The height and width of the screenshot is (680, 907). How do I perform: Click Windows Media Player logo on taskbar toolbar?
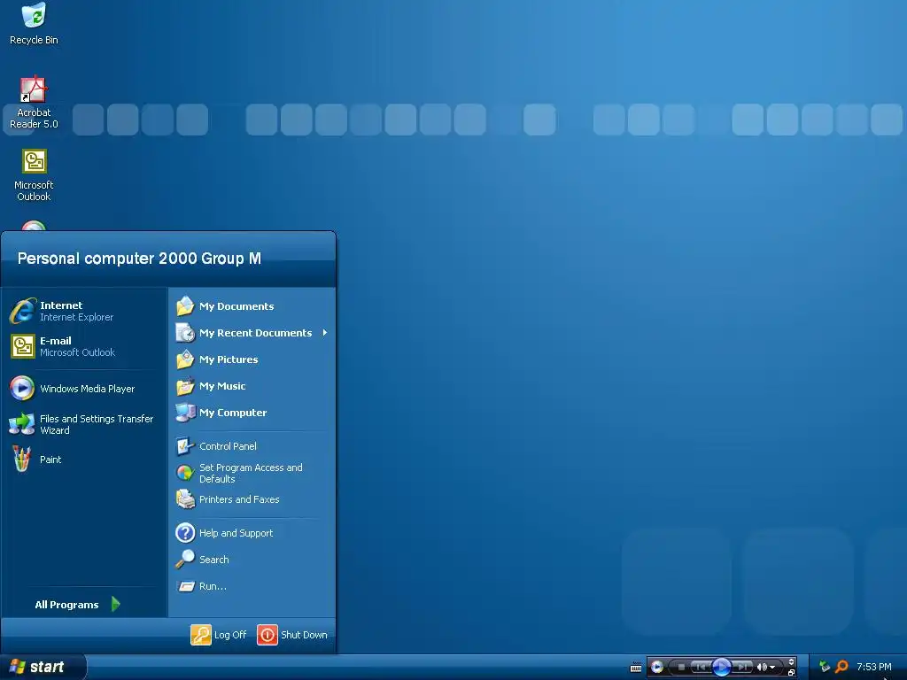657,668
